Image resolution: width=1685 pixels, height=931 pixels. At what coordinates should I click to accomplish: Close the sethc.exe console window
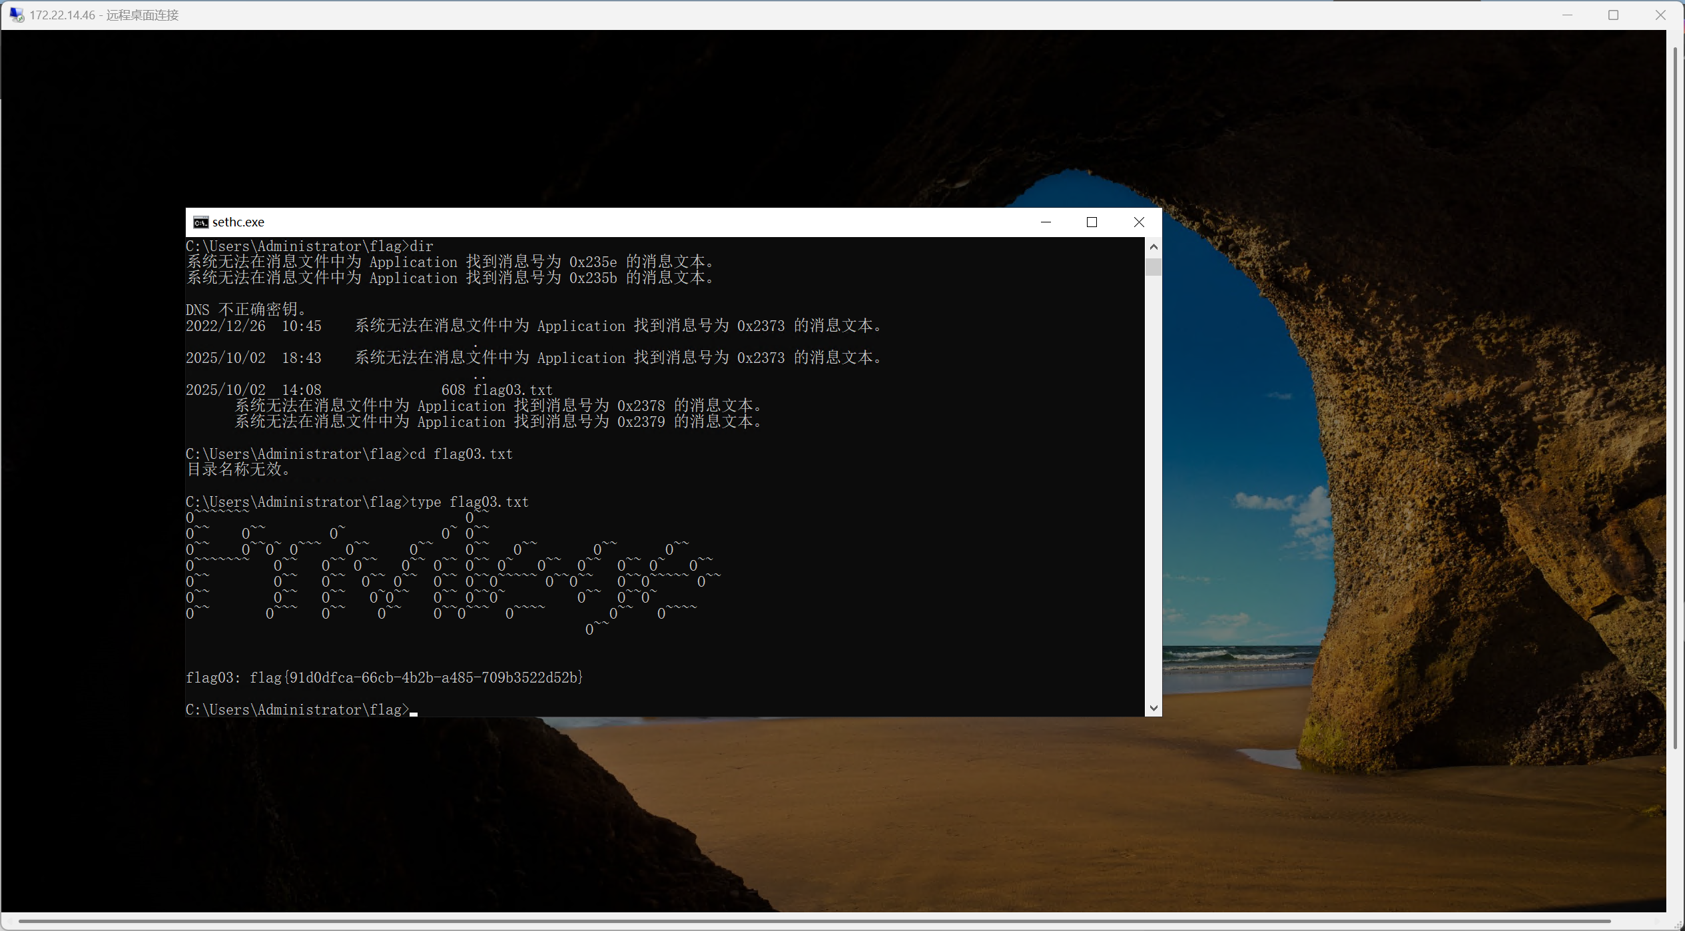(1139, 222)
